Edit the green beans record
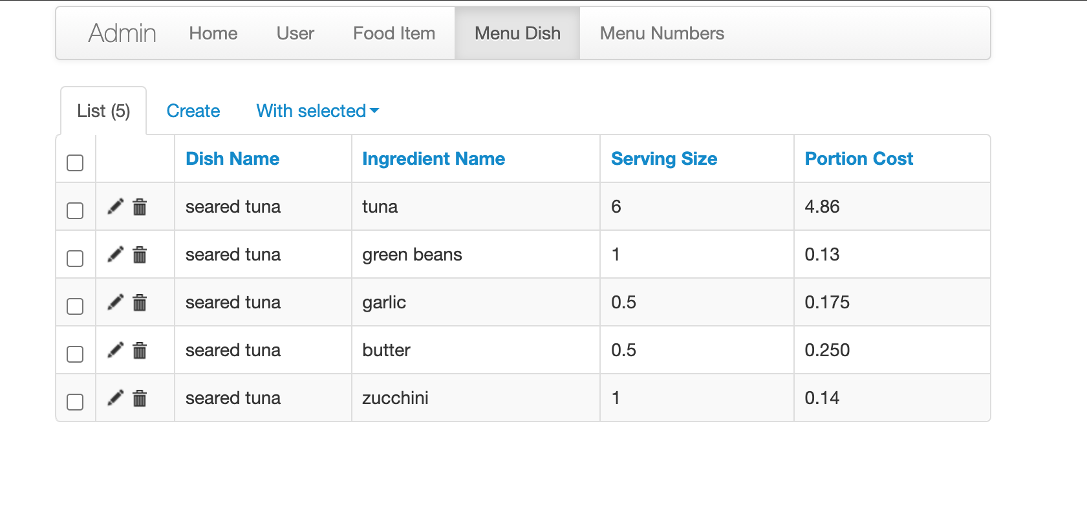1087x512 pixels. pyautogui.click(x=115, y=255)
